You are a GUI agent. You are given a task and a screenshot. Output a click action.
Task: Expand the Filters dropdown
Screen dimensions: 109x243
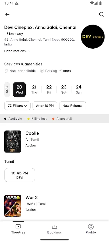pyautogui.click(x=18, y=106)
